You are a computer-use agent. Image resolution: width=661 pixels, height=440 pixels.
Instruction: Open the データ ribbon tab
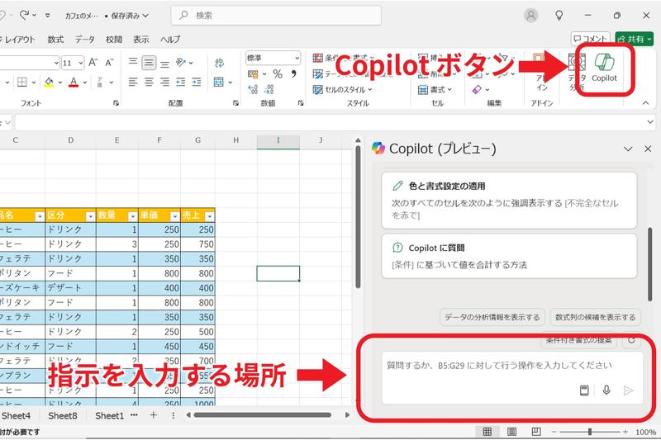pos(85,39)
